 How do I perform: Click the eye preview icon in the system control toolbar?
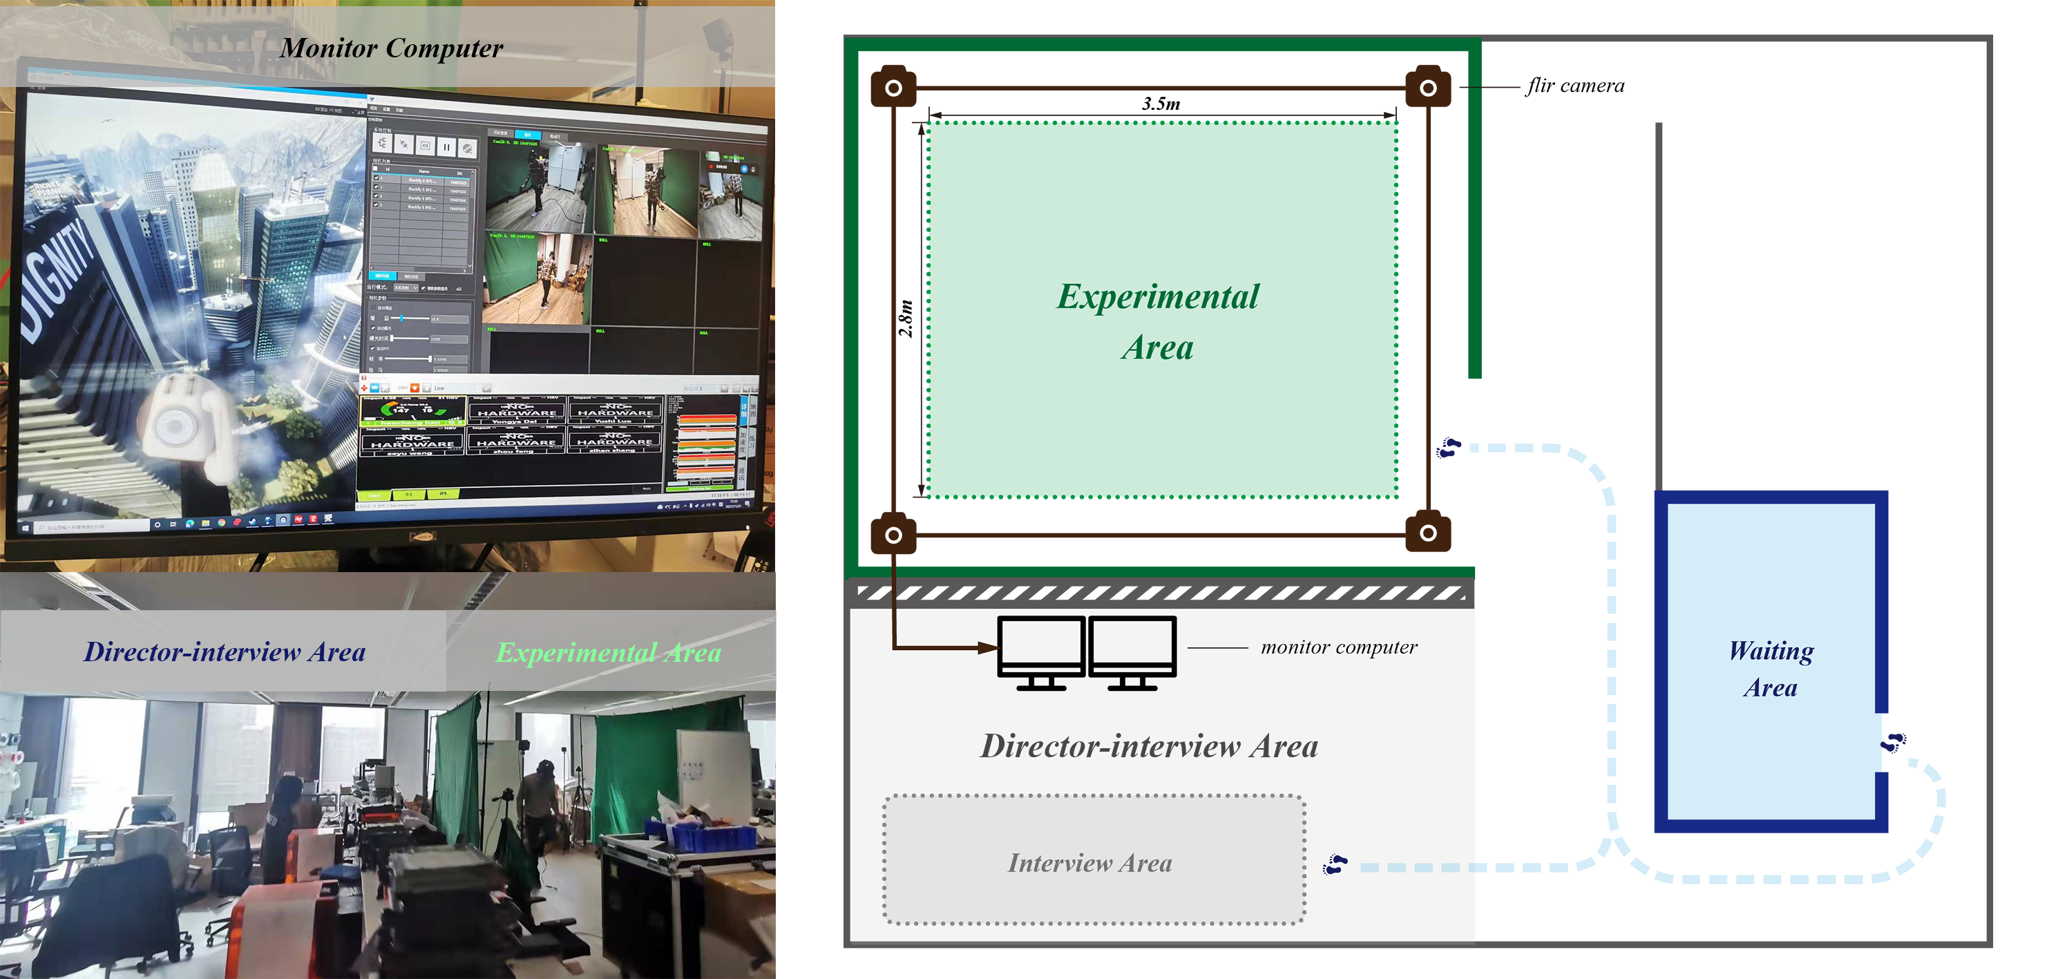click(426, 146)
